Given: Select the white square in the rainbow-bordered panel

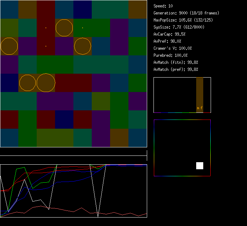Looking at the screenshot, I should tap(200, 166).
